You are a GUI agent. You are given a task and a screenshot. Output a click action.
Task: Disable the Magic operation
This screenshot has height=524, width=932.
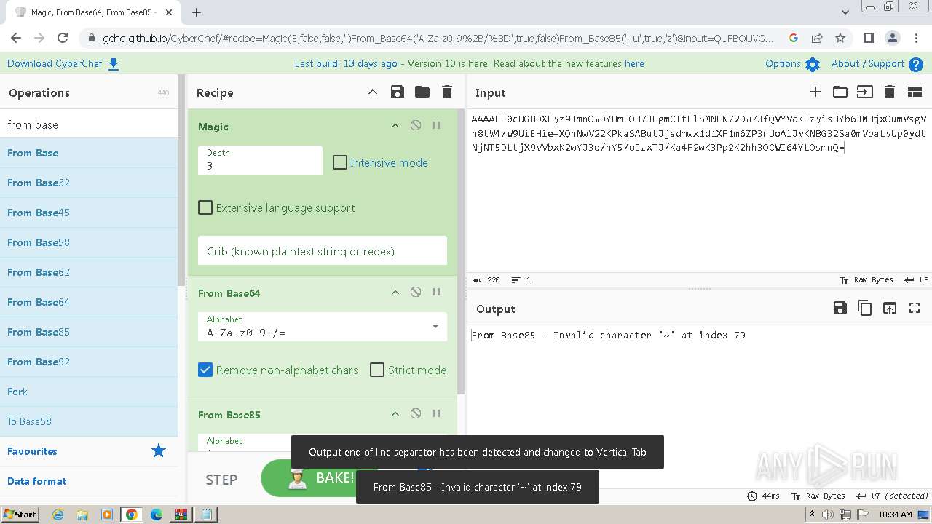pyautogui.click(x=416, y=125)
